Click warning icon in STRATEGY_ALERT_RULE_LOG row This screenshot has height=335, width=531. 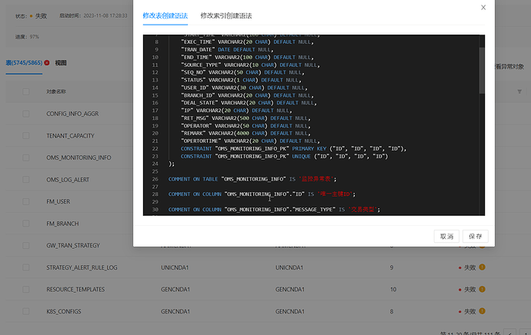click(x=483, y=267)
